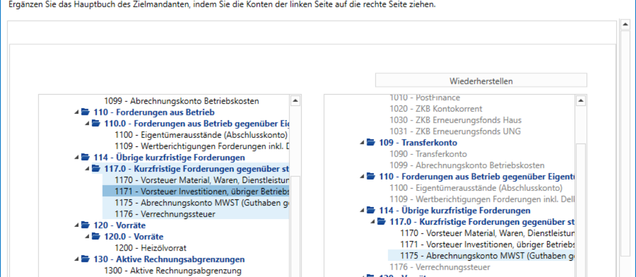Image resolution: width=636 pixels, height=277 pixels.
Task: Collapse the 110.0 node in left tree
Action: 87,124
